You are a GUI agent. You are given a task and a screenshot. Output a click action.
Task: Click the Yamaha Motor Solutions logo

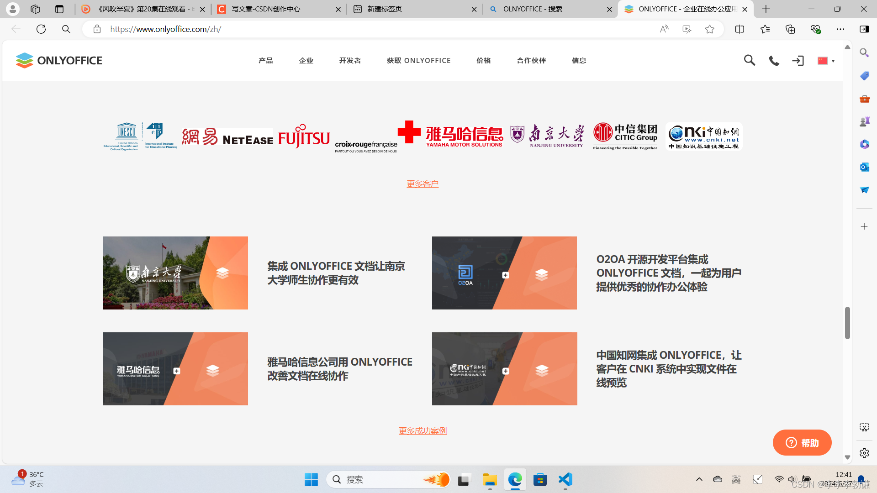point(464,137)
